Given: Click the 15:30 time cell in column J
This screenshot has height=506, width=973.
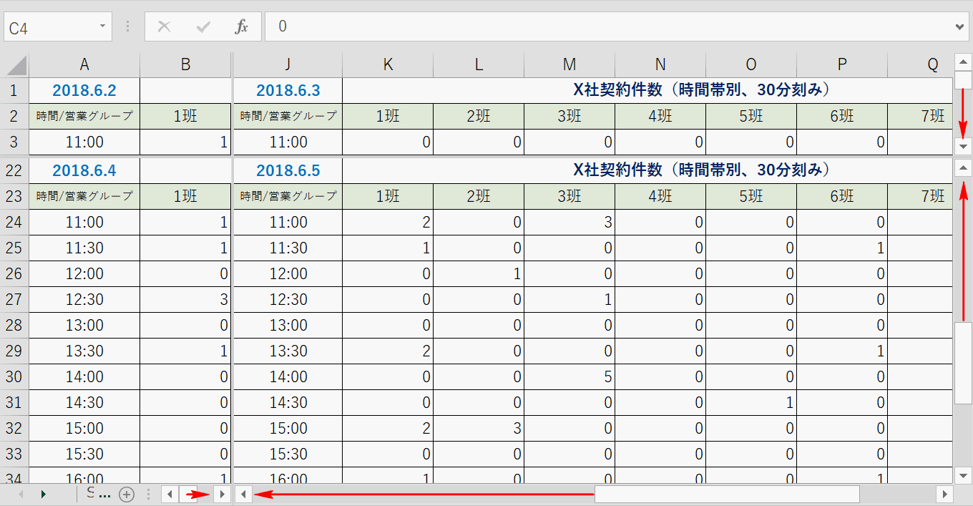Looking at the screenshot, I should pyautogui.click(x=288, y=454).
